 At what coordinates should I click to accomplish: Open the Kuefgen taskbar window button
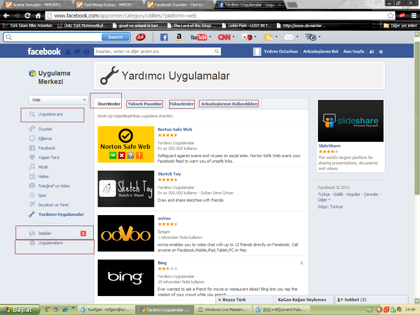pyautogui.click(x=106, y=310)
